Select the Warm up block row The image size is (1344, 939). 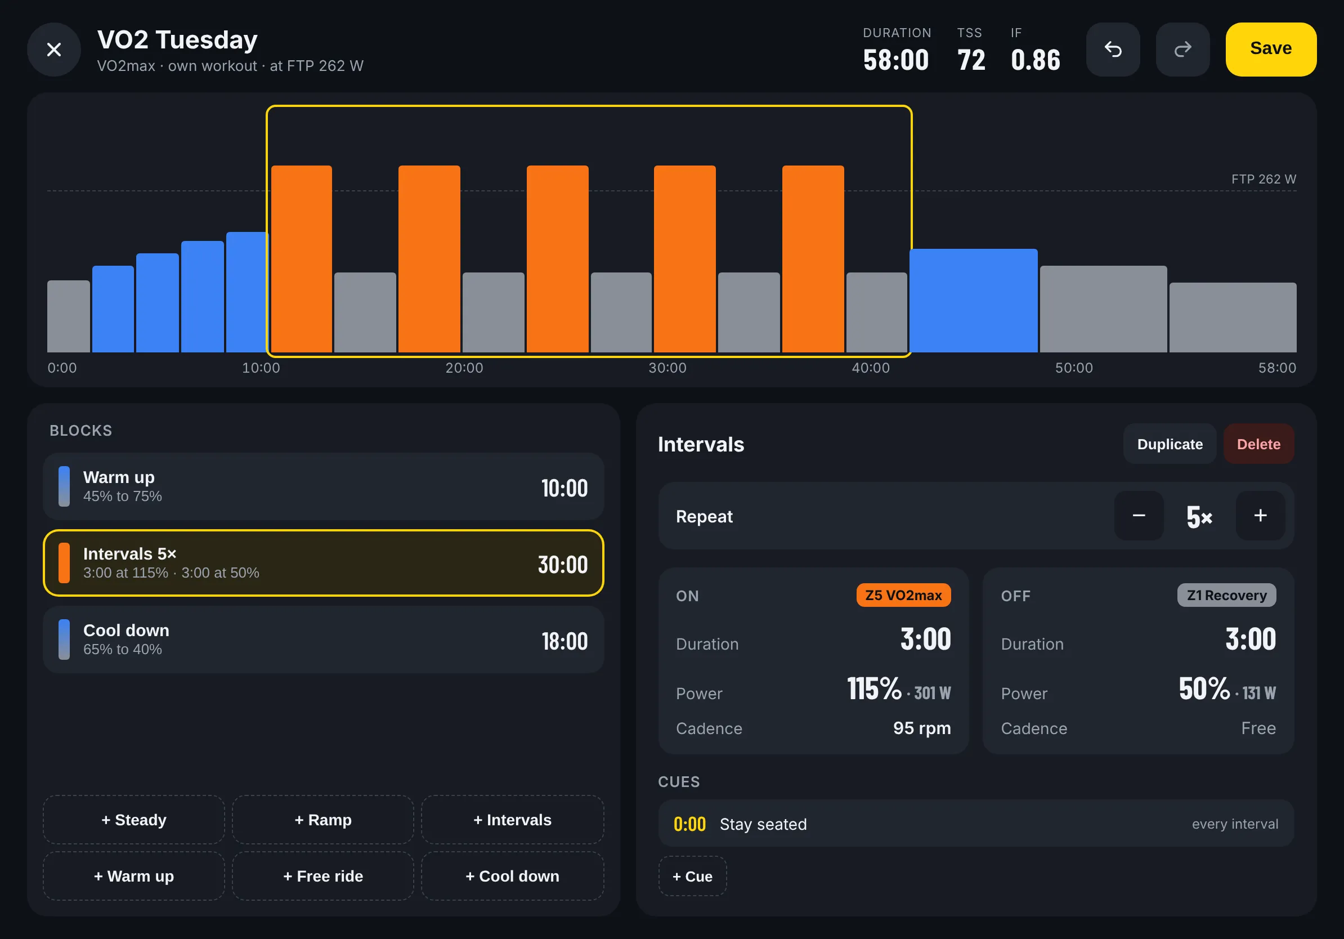coord(323,486)
